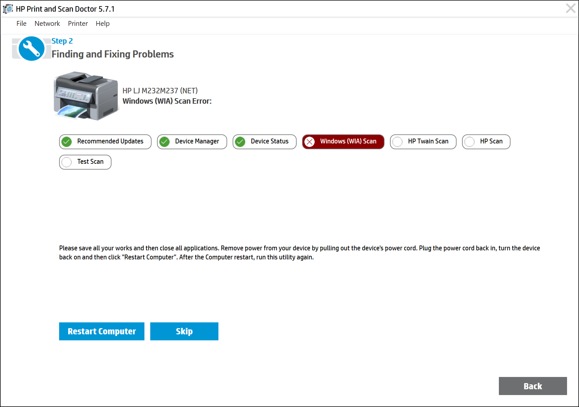Select the Windows (WIA) Scan result pill
This screenshot has width=579, height=407.
click(x=343, y=141)
